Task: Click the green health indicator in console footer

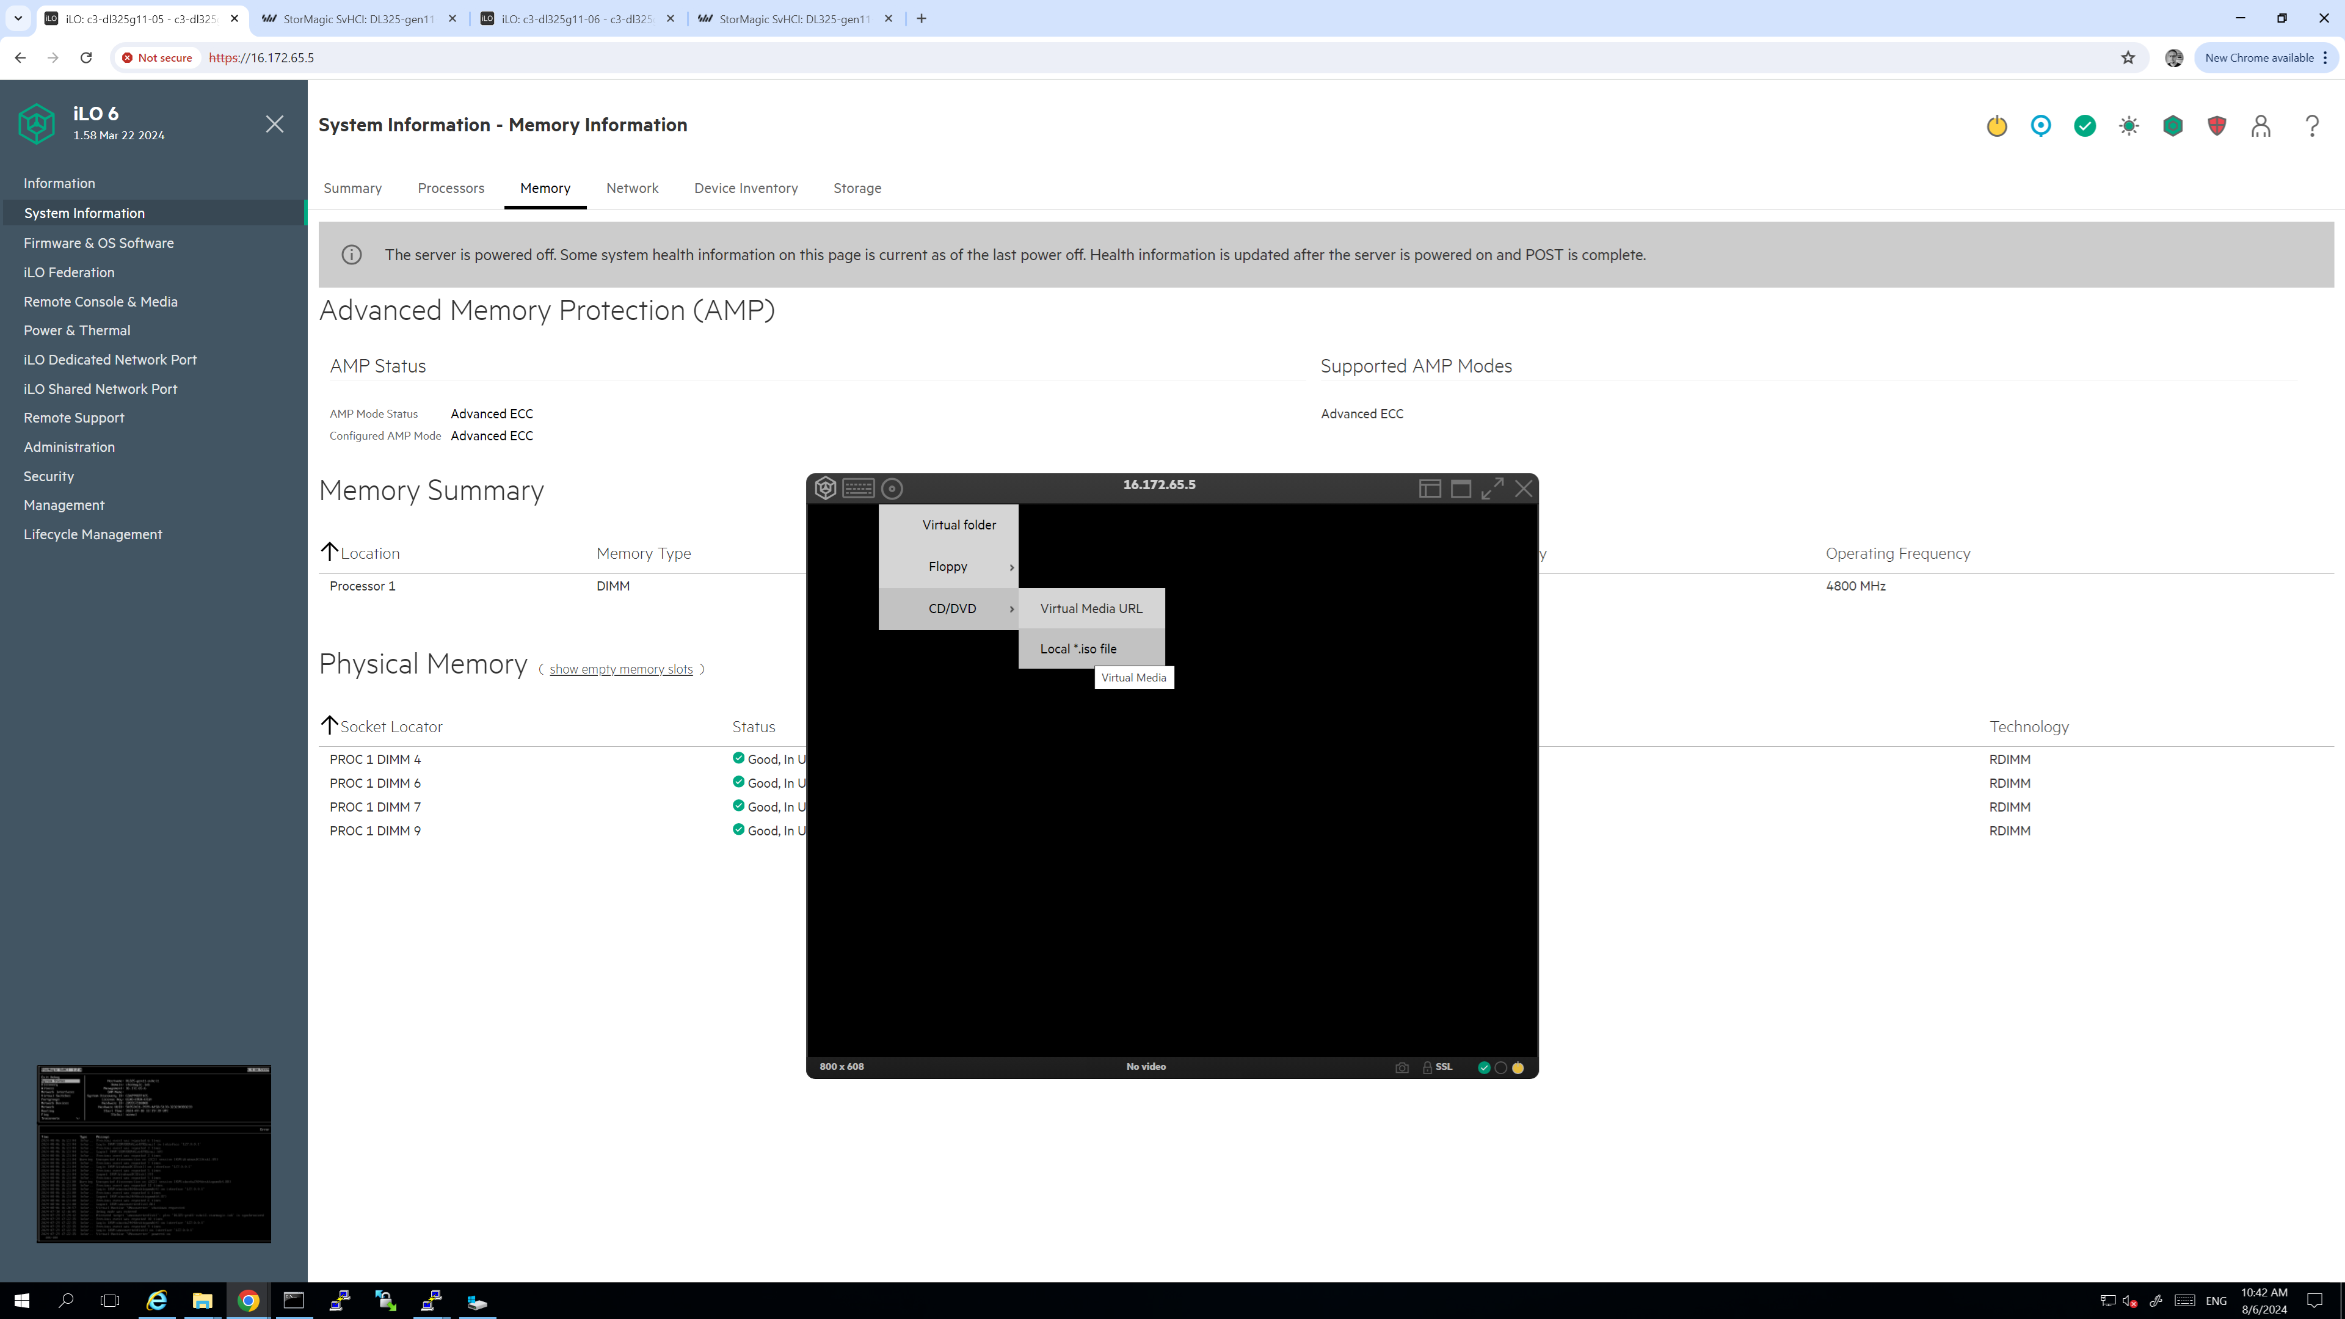Action: 1484,1068
